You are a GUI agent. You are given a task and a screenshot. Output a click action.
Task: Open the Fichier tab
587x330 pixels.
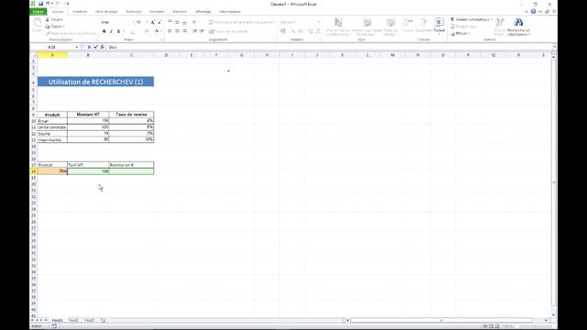[38, 12]
